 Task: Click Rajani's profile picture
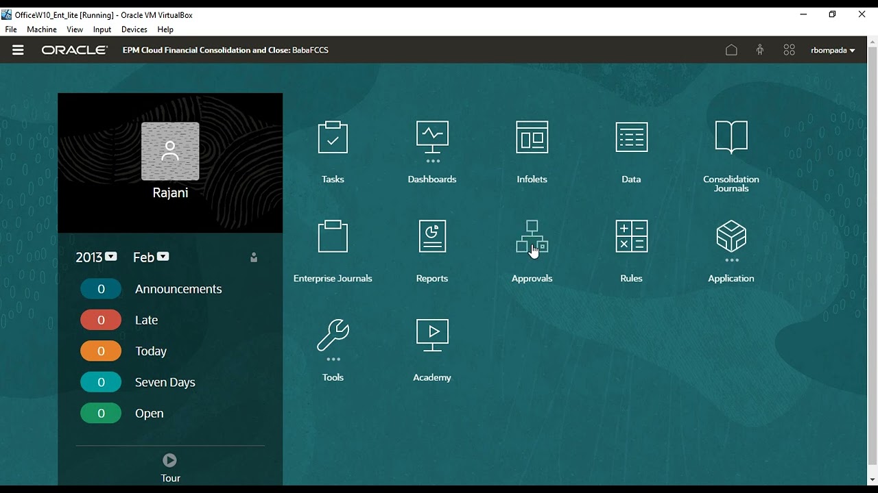click(170, 151)
